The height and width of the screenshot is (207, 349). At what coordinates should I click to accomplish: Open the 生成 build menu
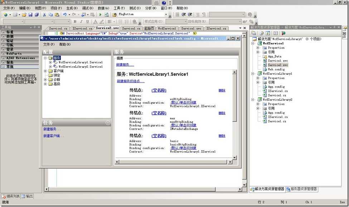pyautogui.click(x=72, y=8)
